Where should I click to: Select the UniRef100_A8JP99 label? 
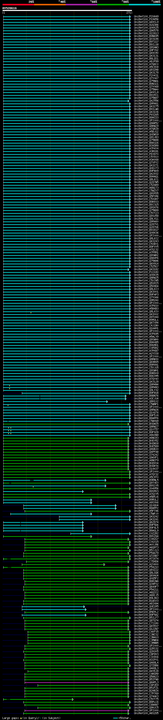click(x=146, y=62)
